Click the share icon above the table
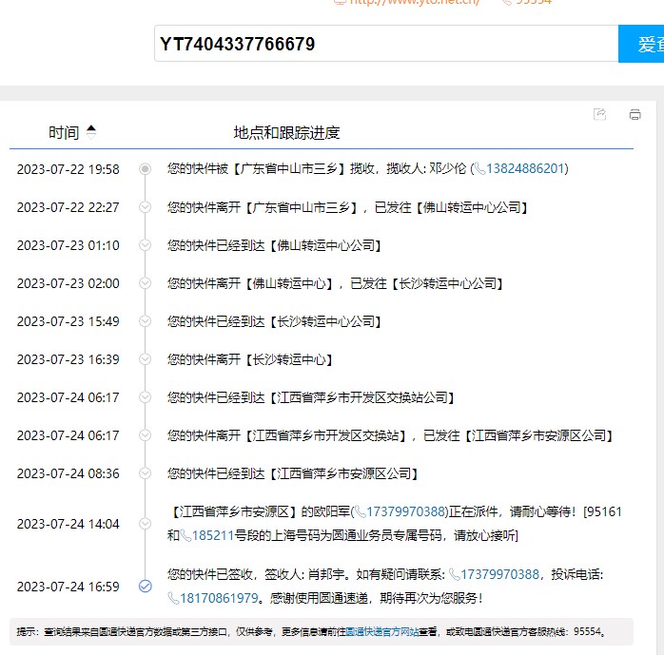 [x=599, y=114]
